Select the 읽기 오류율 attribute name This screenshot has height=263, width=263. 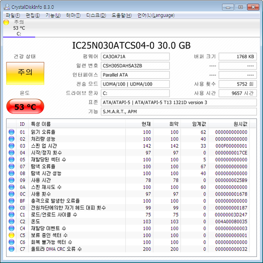tap(43, 132)
